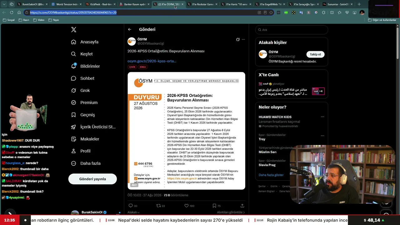Open Alıntıları görüntüle quotes link
The height and width of the screenshot is (225, 400).
tap(231, 212)
